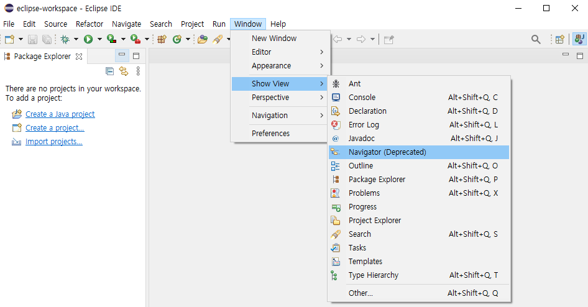Show the Error Log view

419,125
